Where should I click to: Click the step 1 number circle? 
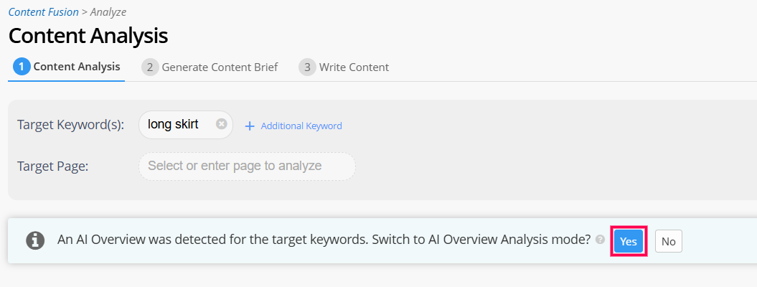22,67
